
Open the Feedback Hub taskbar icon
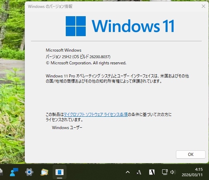point(14,172)
